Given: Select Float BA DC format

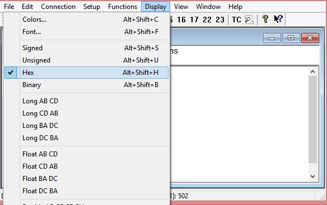Looking at the screenshot, I should click(86, 179).
